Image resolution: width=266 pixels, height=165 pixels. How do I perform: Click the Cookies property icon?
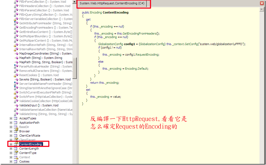click(16, 161)
